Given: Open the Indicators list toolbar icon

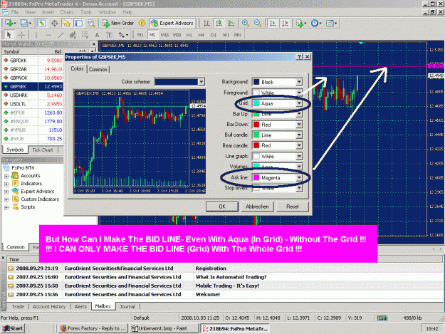Looking at the screenshot, I should click(x=301, y=23).
